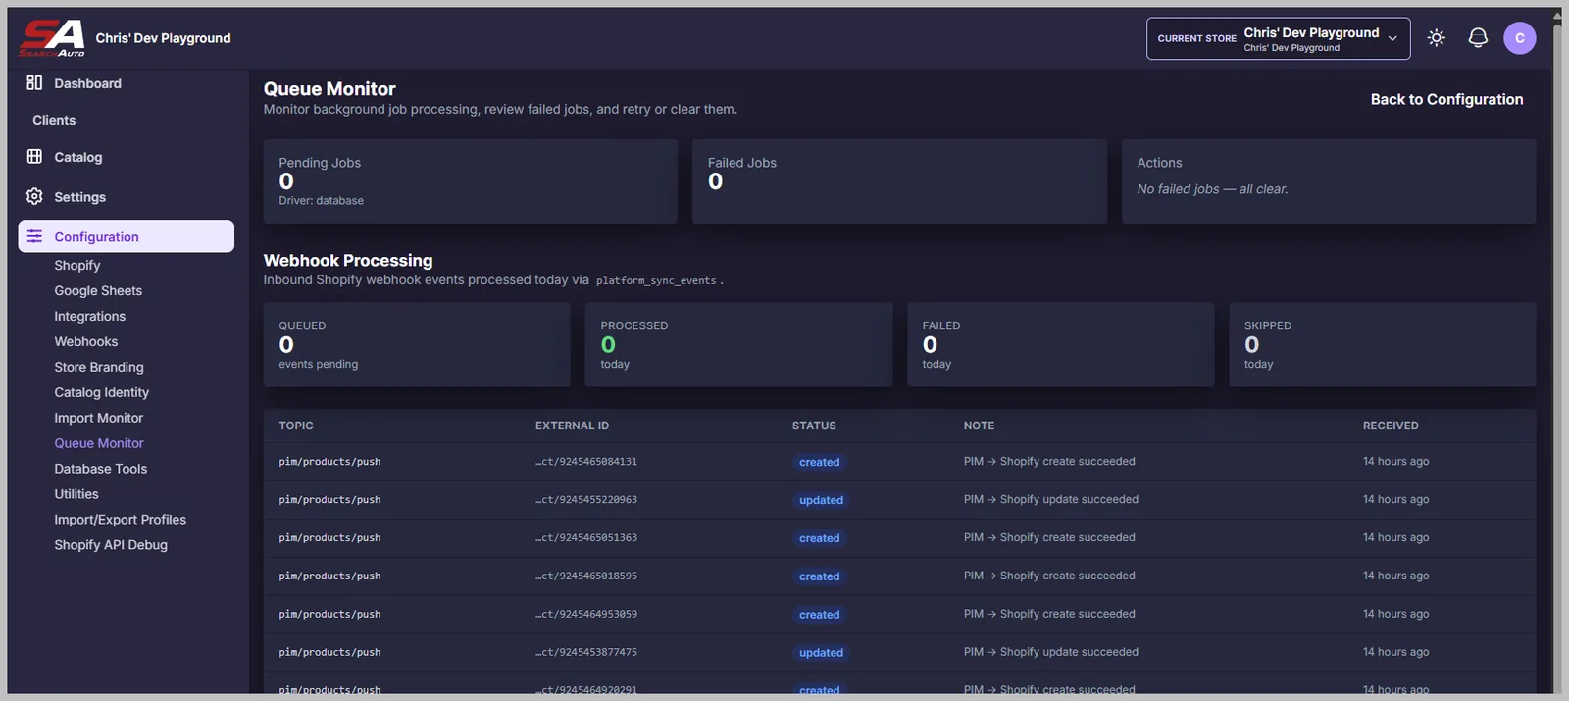1569x701 pixels.
Task: Click the SearchAuto logo
Action: pyautogui.click(x=53, y=38)
